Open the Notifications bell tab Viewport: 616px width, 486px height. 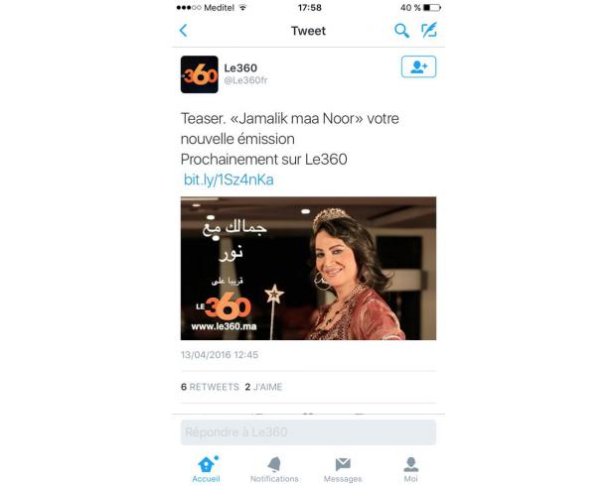click(x=274, y=469)
